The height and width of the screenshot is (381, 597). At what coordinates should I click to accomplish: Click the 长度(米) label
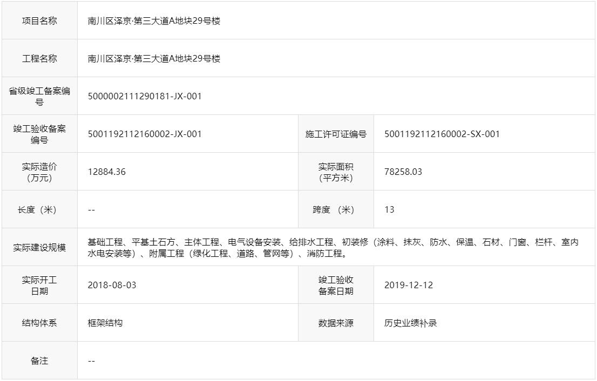(37, 210)
